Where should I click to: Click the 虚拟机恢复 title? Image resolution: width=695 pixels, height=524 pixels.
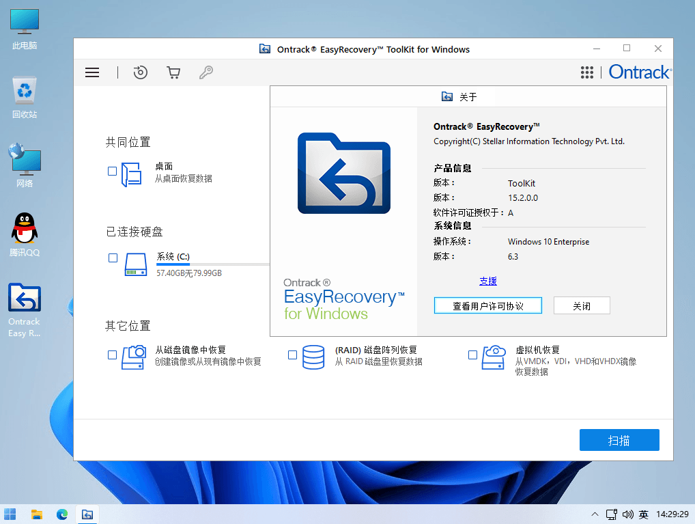[x=537, y=350]
